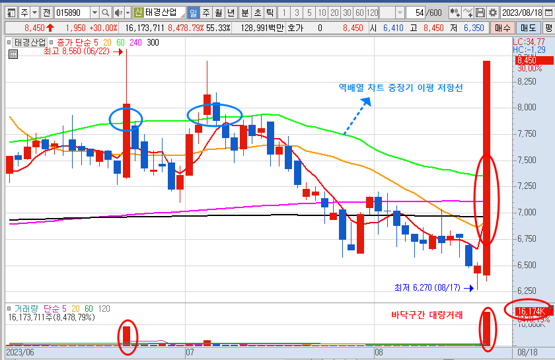
Task: Click the small square before 태경산업 legend
Action: pyautogui.click(x=9, y=42)
